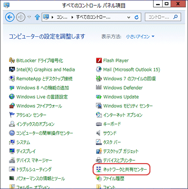This screenshot has height=189, width=188.
Task: Go back with the Back arrow button
Action: (10, 17)
